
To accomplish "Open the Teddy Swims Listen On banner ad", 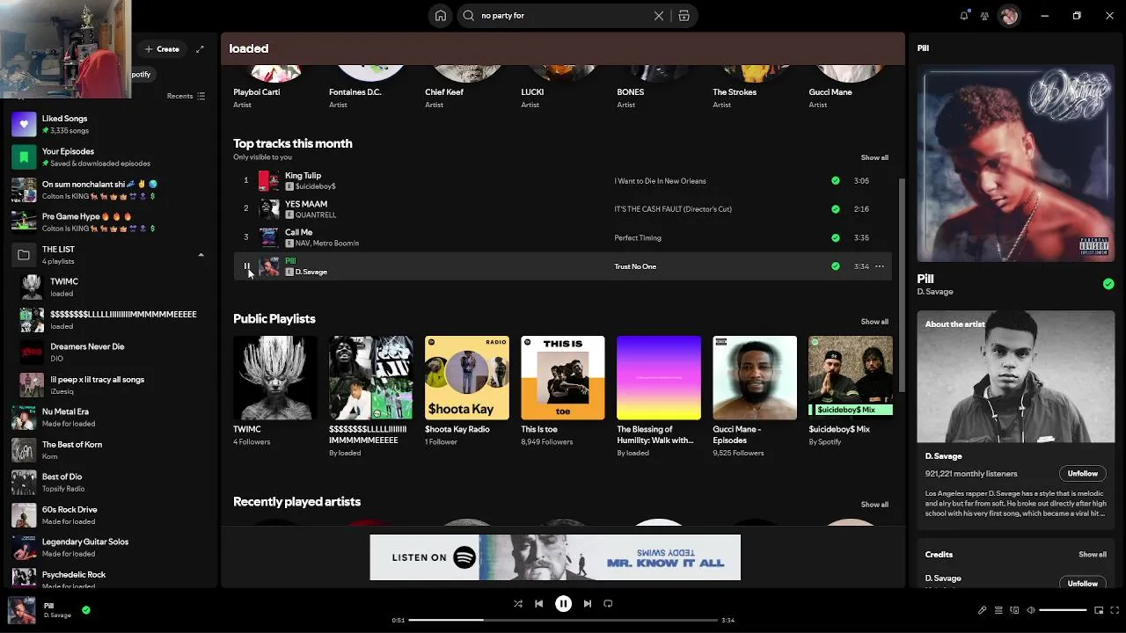I will [x=555, y=557].
